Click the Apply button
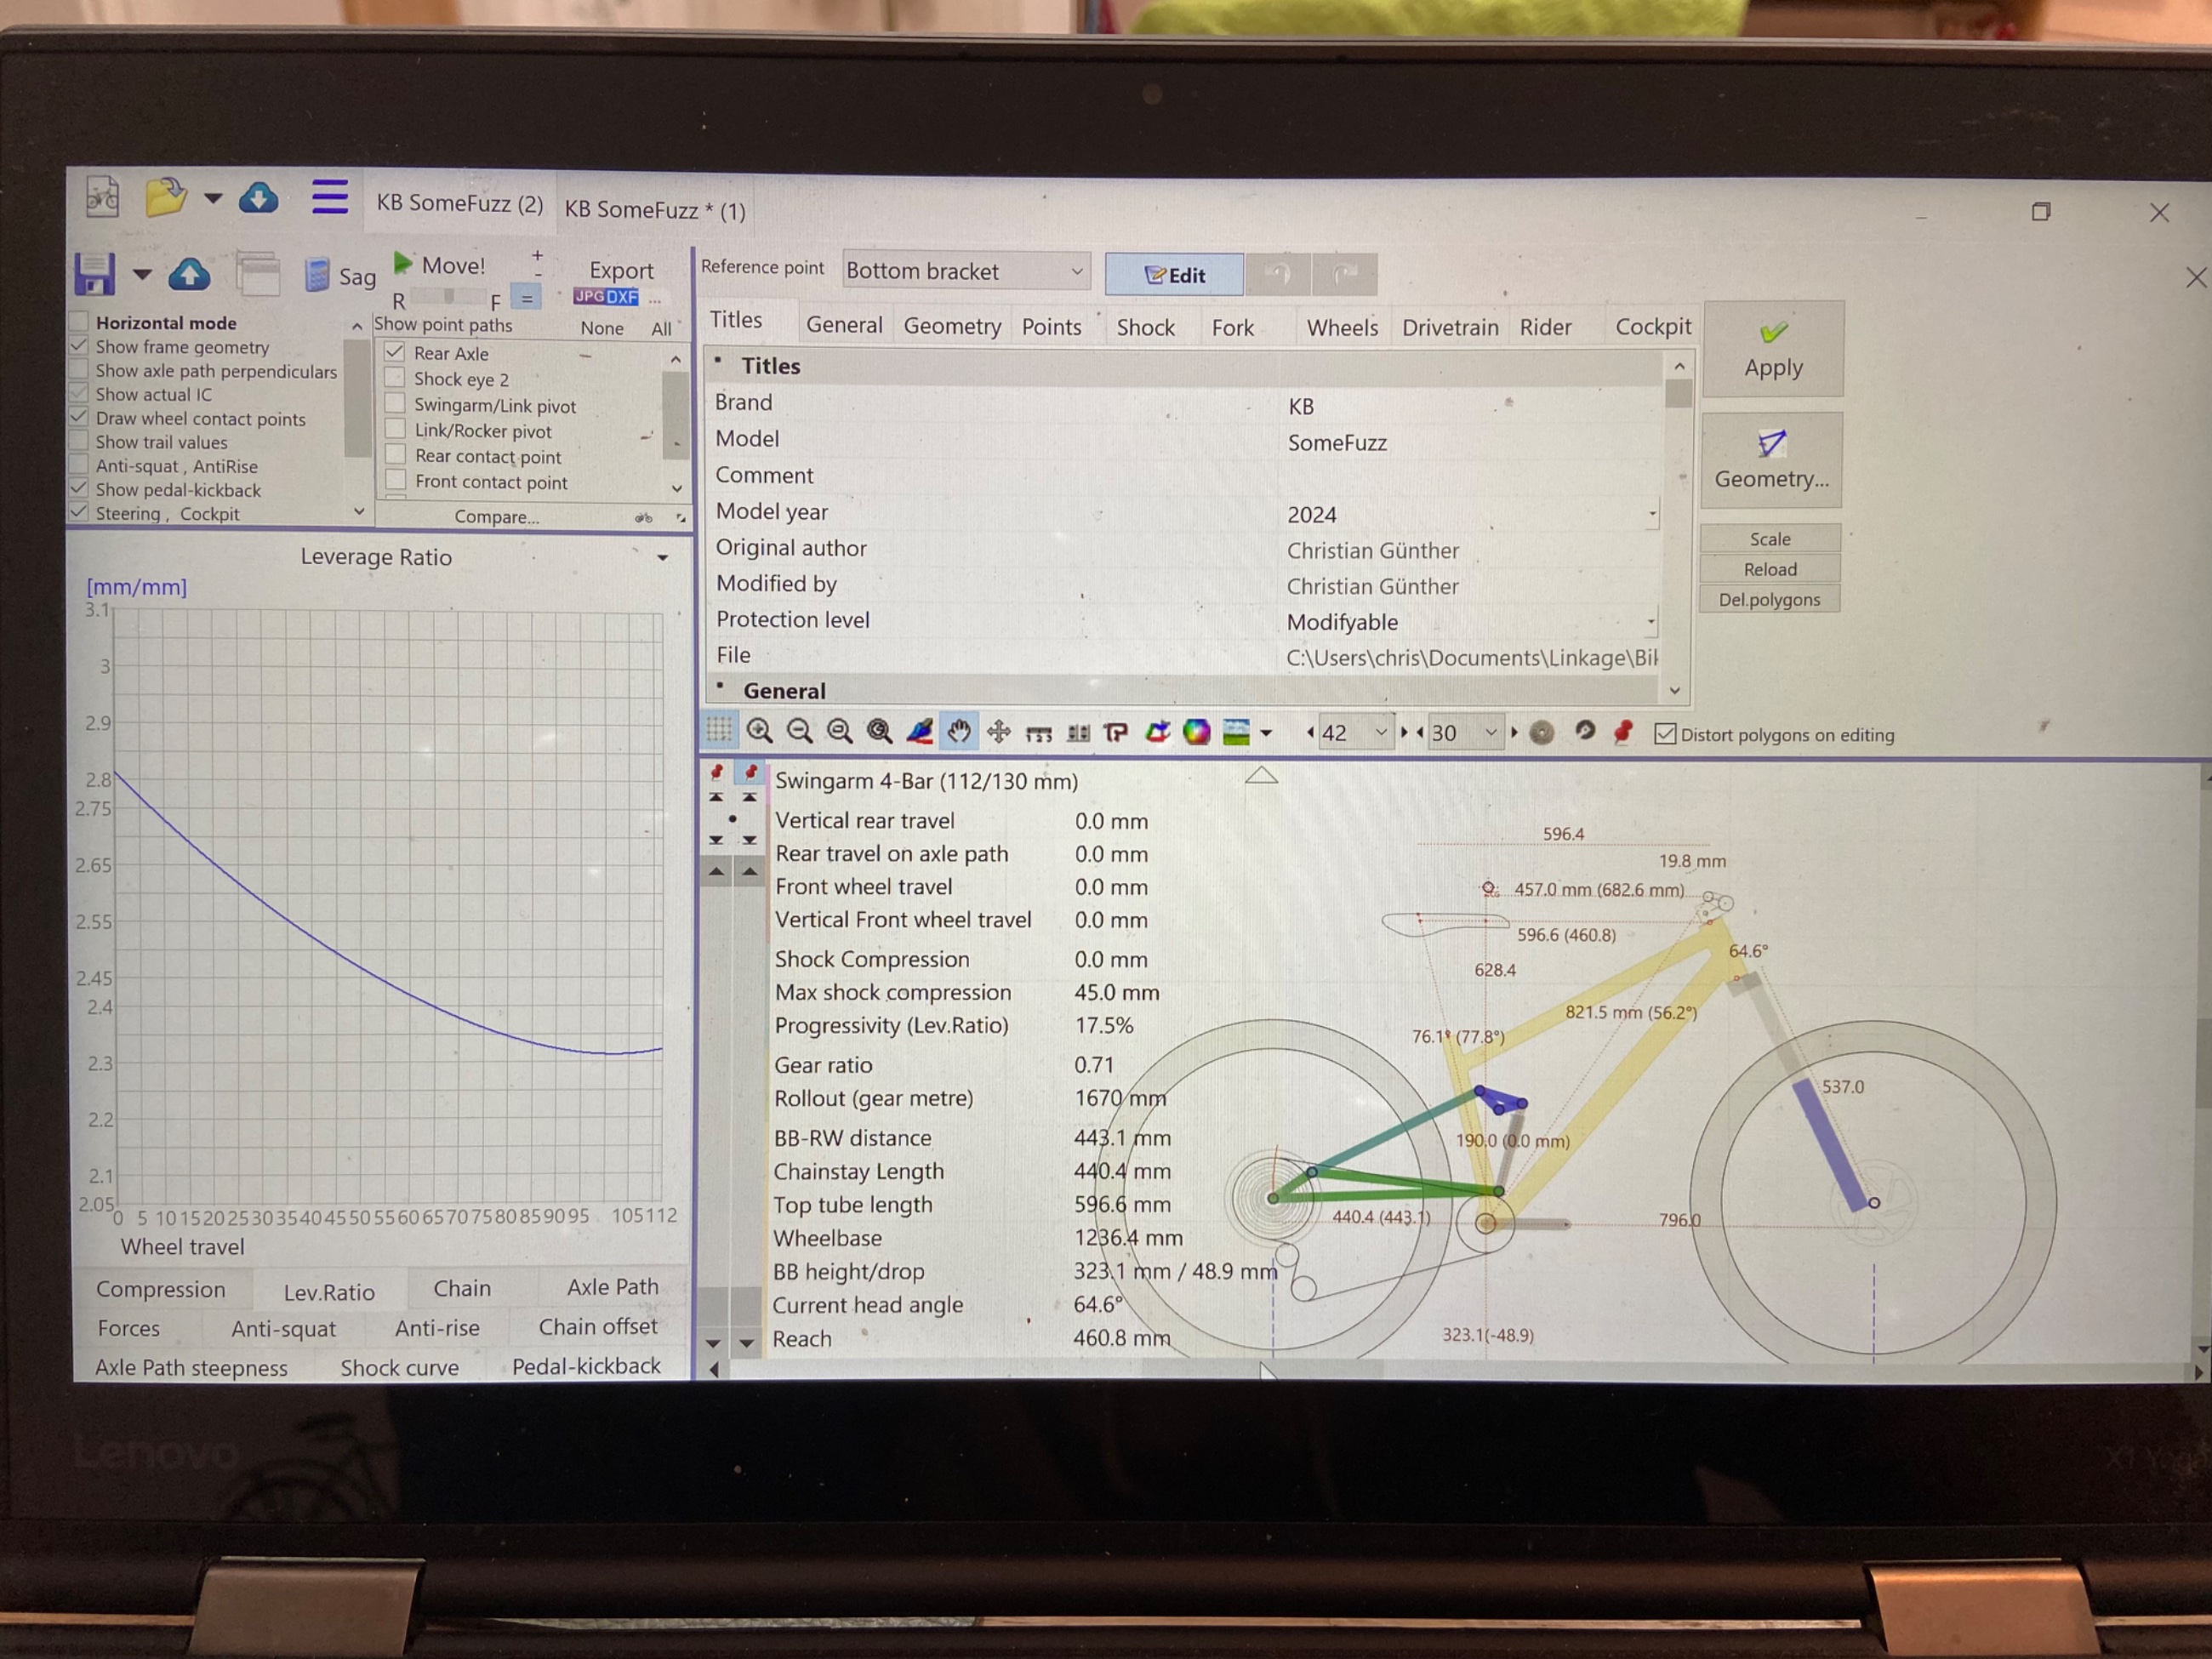The width and height of the screenshot is (2212, 1659). pyautogui.click(x=1773, y=349)
